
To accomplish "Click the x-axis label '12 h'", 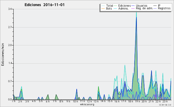I will tap(89, 101).
